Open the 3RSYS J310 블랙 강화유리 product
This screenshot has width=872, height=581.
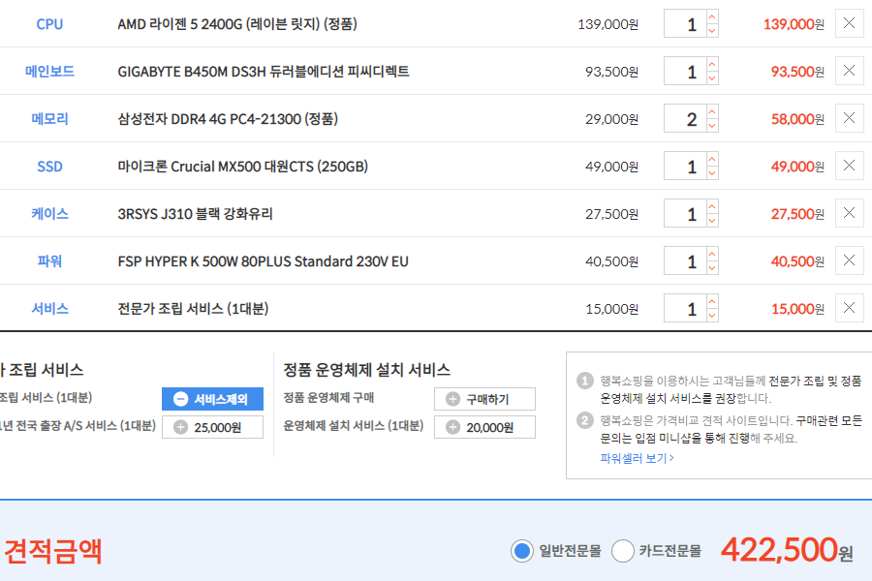tap(195, 214)
